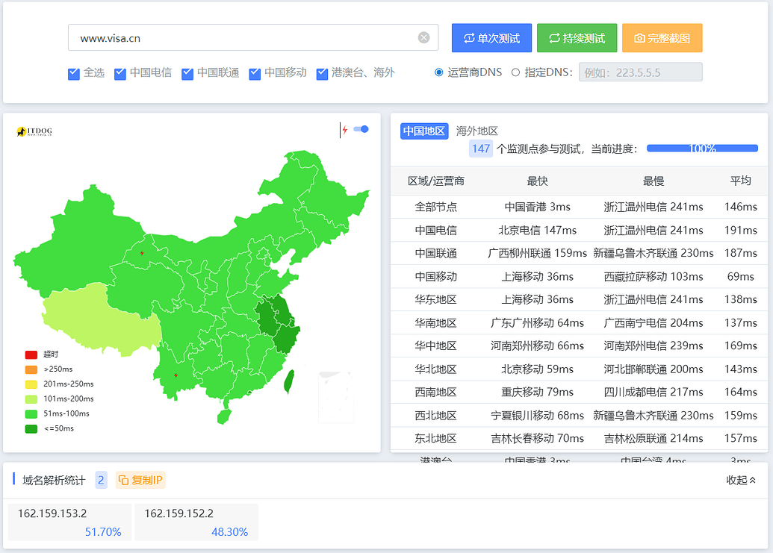The width and height of the screenshot is (773, 553).
Task: Select the 中国电信 row in results table
Action: pyautogui.click(x=580, y=230)
